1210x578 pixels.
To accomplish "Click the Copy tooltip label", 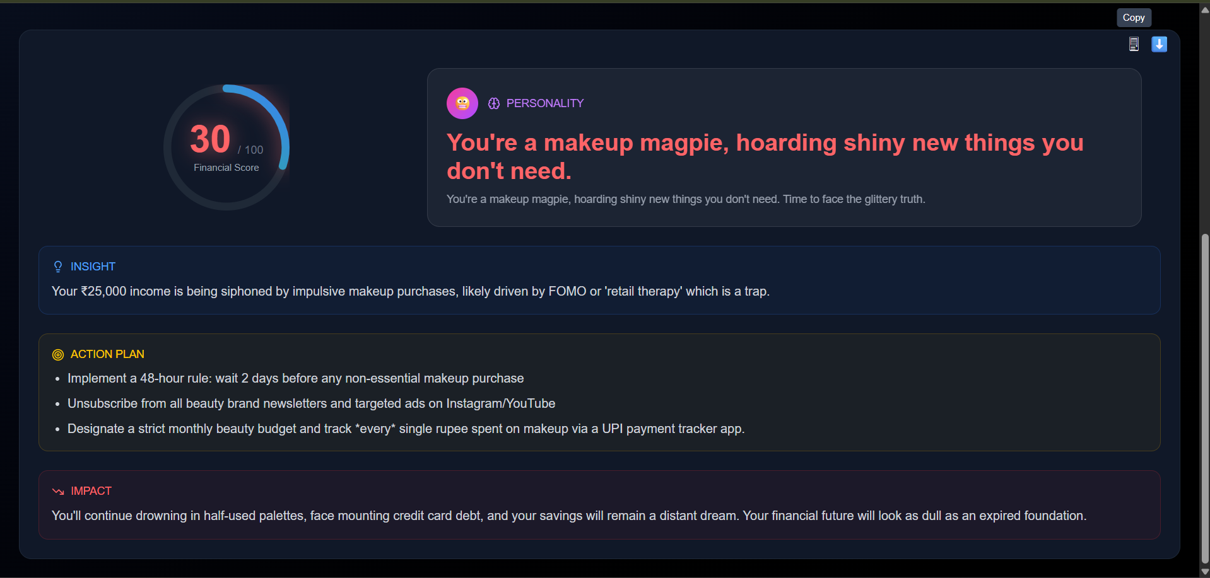I will tap(1134, 18).
